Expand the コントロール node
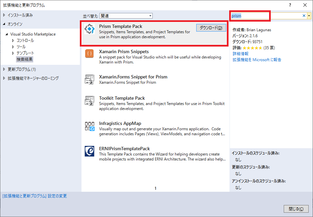 pyautogui.click(x=13, y=41)
